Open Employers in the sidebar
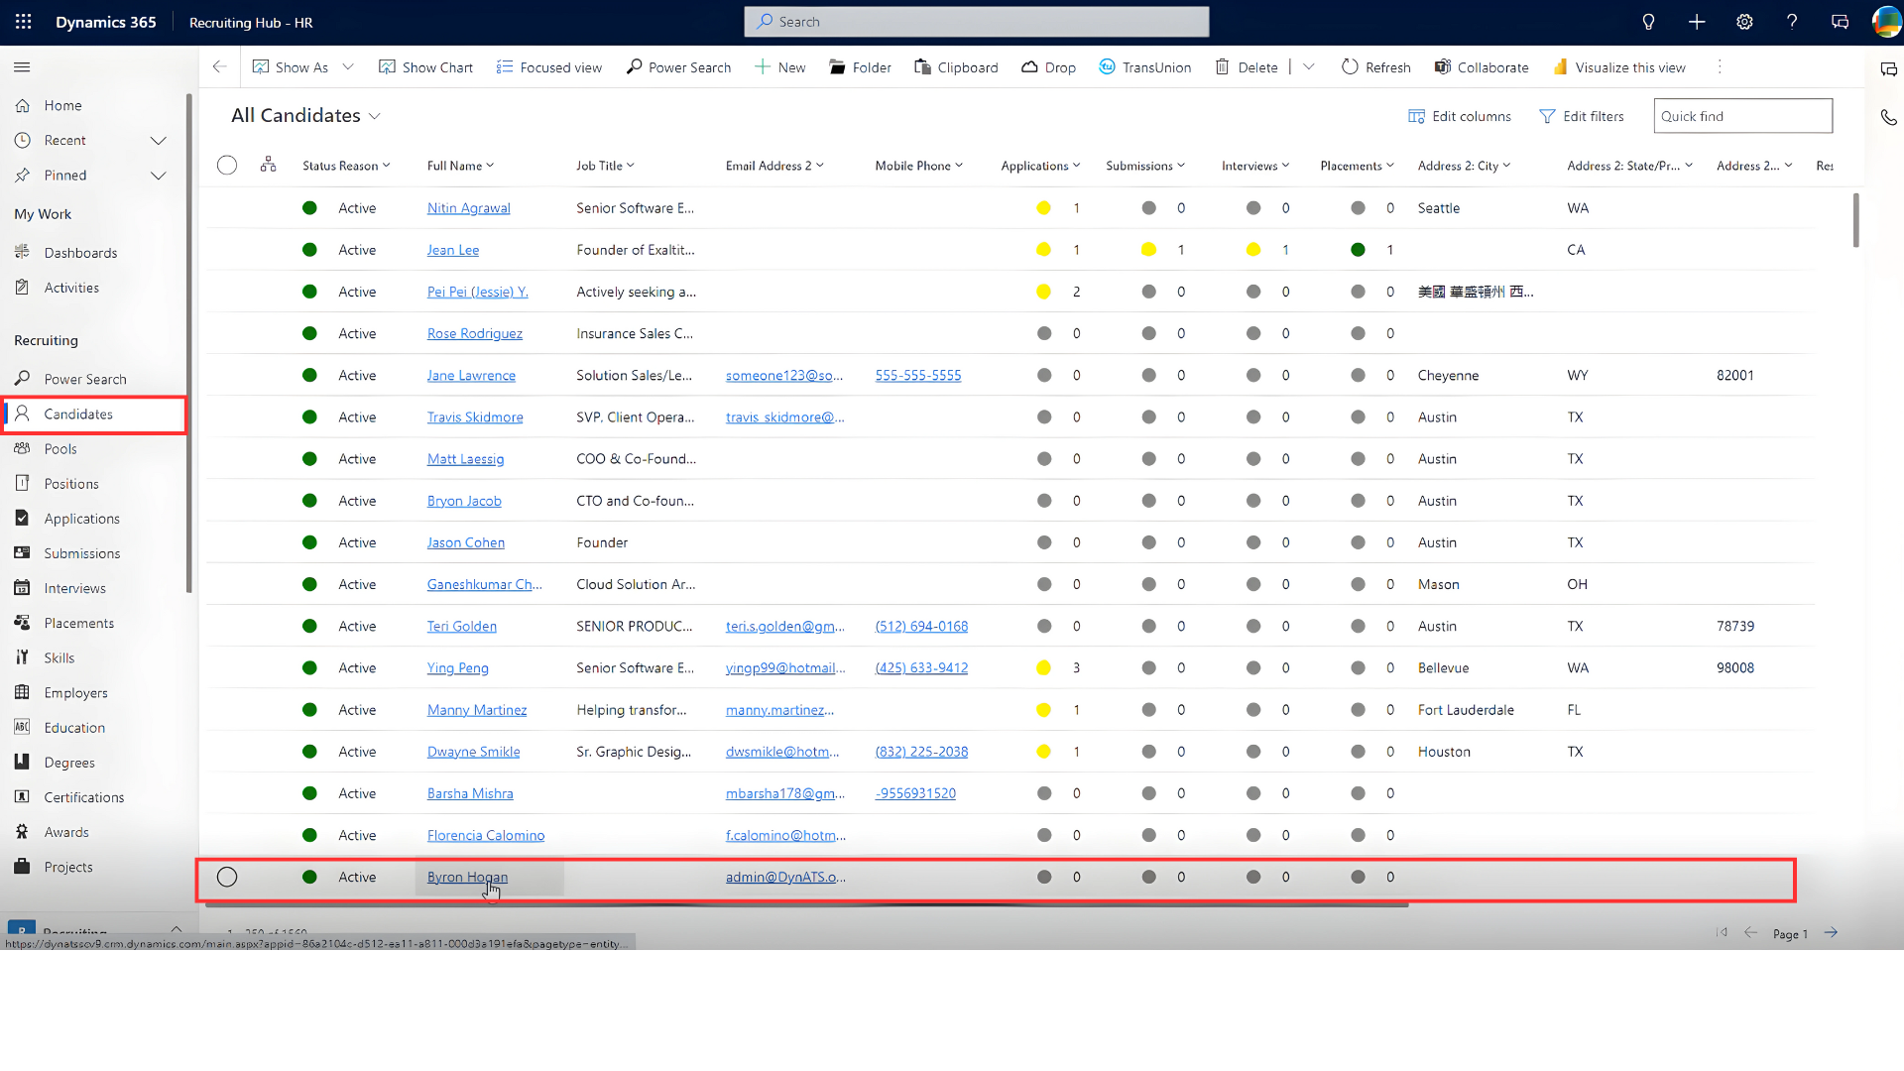 pos(75,693)
